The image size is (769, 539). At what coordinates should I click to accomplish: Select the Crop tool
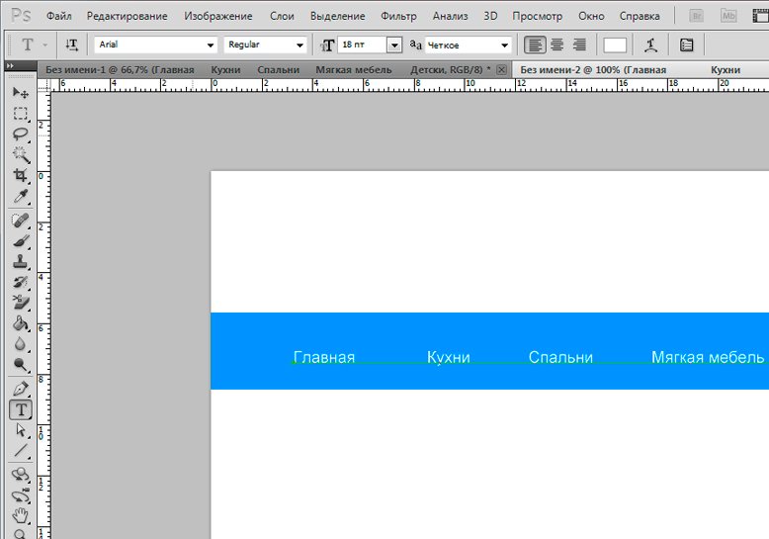click(21, 175)
